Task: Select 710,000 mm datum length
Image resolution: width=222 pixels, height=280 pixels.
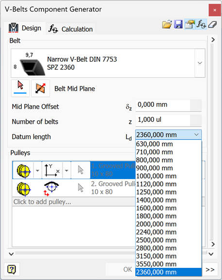Action: [169, 152]
